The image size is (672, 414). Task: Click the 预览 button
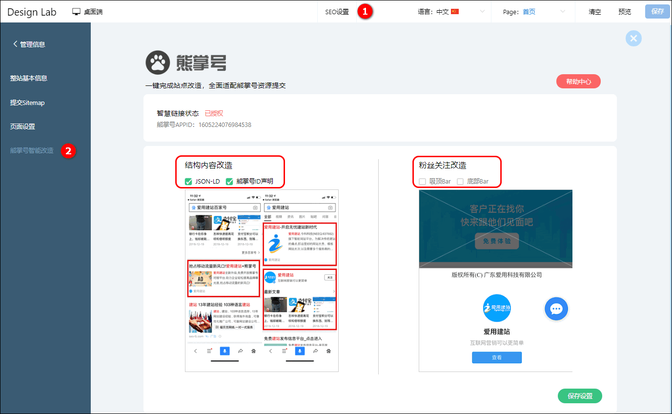[x=625, y=12]
